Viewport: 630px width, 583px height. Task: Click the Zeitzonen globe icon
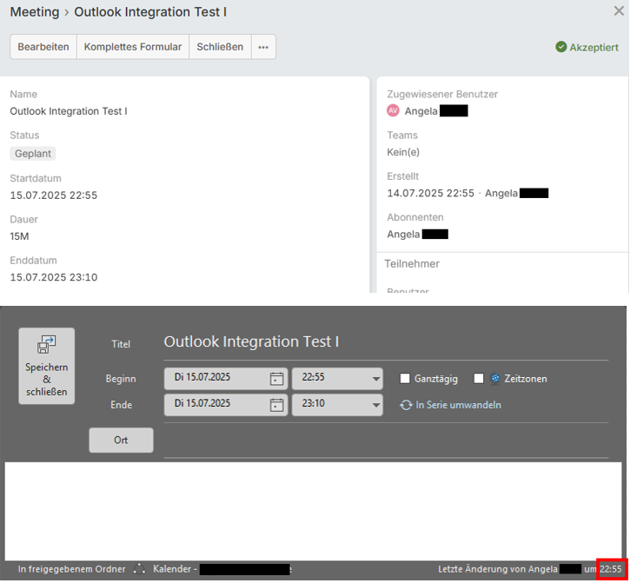(x=495, y=379)
